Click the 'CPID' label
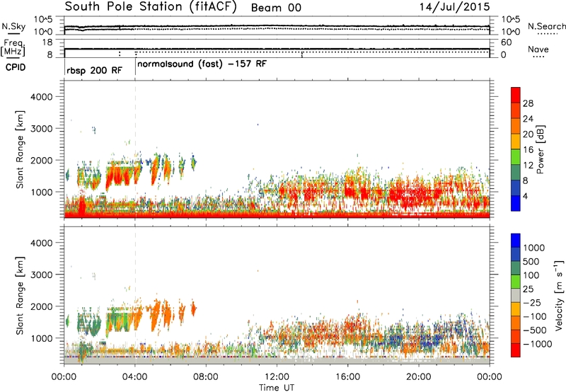This screenshot has height=392, width=566. point(16,67)
